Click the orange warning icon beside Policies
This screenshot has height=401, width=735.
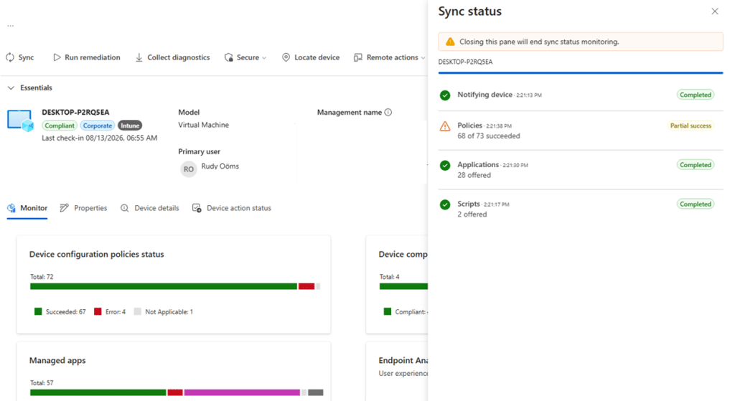pos(445,126)
